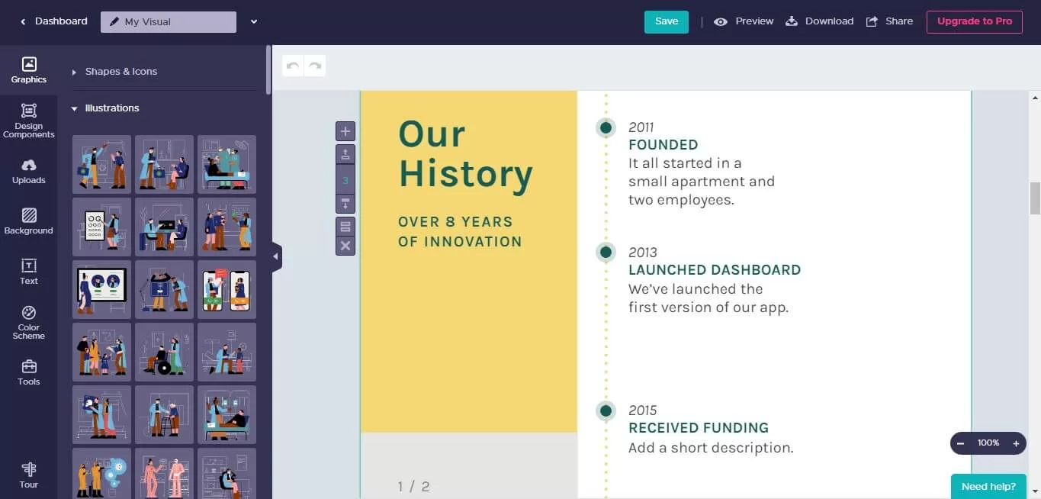
Task: Start the Tour from sidebar
Action: click(x=28, y=475)
